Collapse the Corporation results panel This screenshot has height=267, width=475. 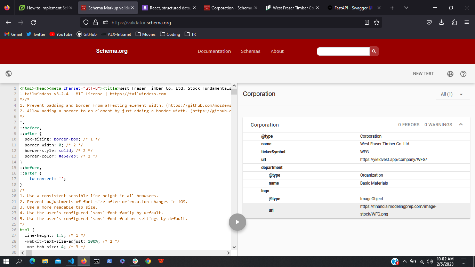(x=461, y=124)
